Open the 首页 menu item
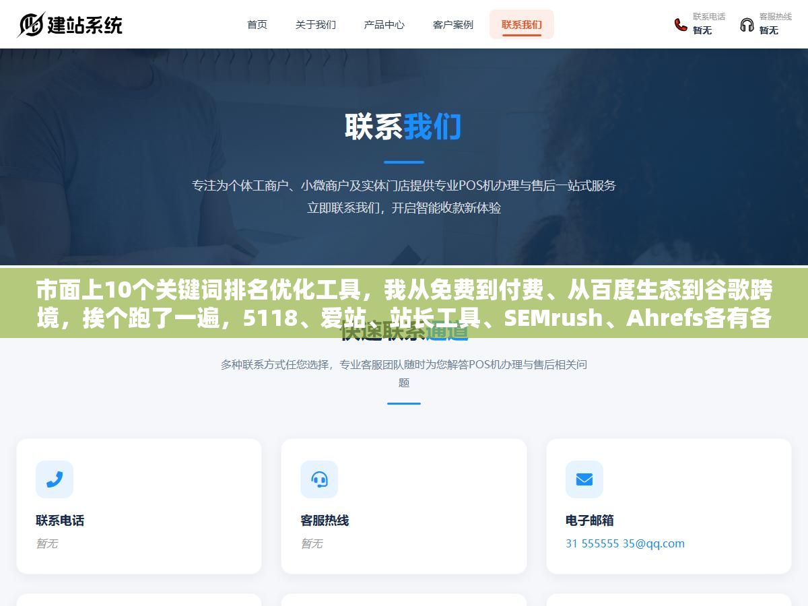Screen dimensions: 808x606 pos(257,24)
